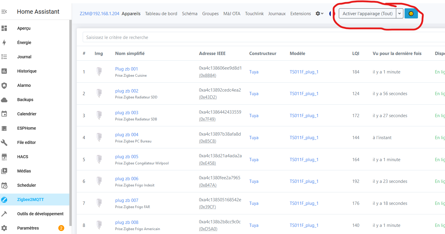
Task: Open ESPHome chip icon in sidebar
Action: click(4, 128)
